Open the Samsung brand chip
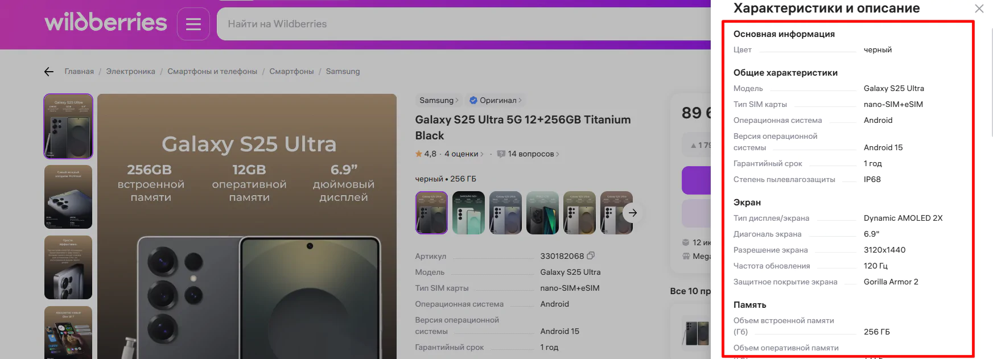993x359 pixels. 439,100
